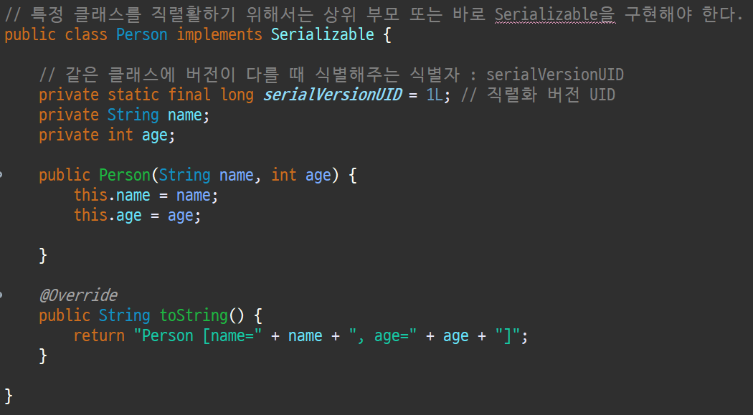The width and height of the screenshot is (753, 415).
Task: Click the '@Override' annotation
Action: click(78, 295)
